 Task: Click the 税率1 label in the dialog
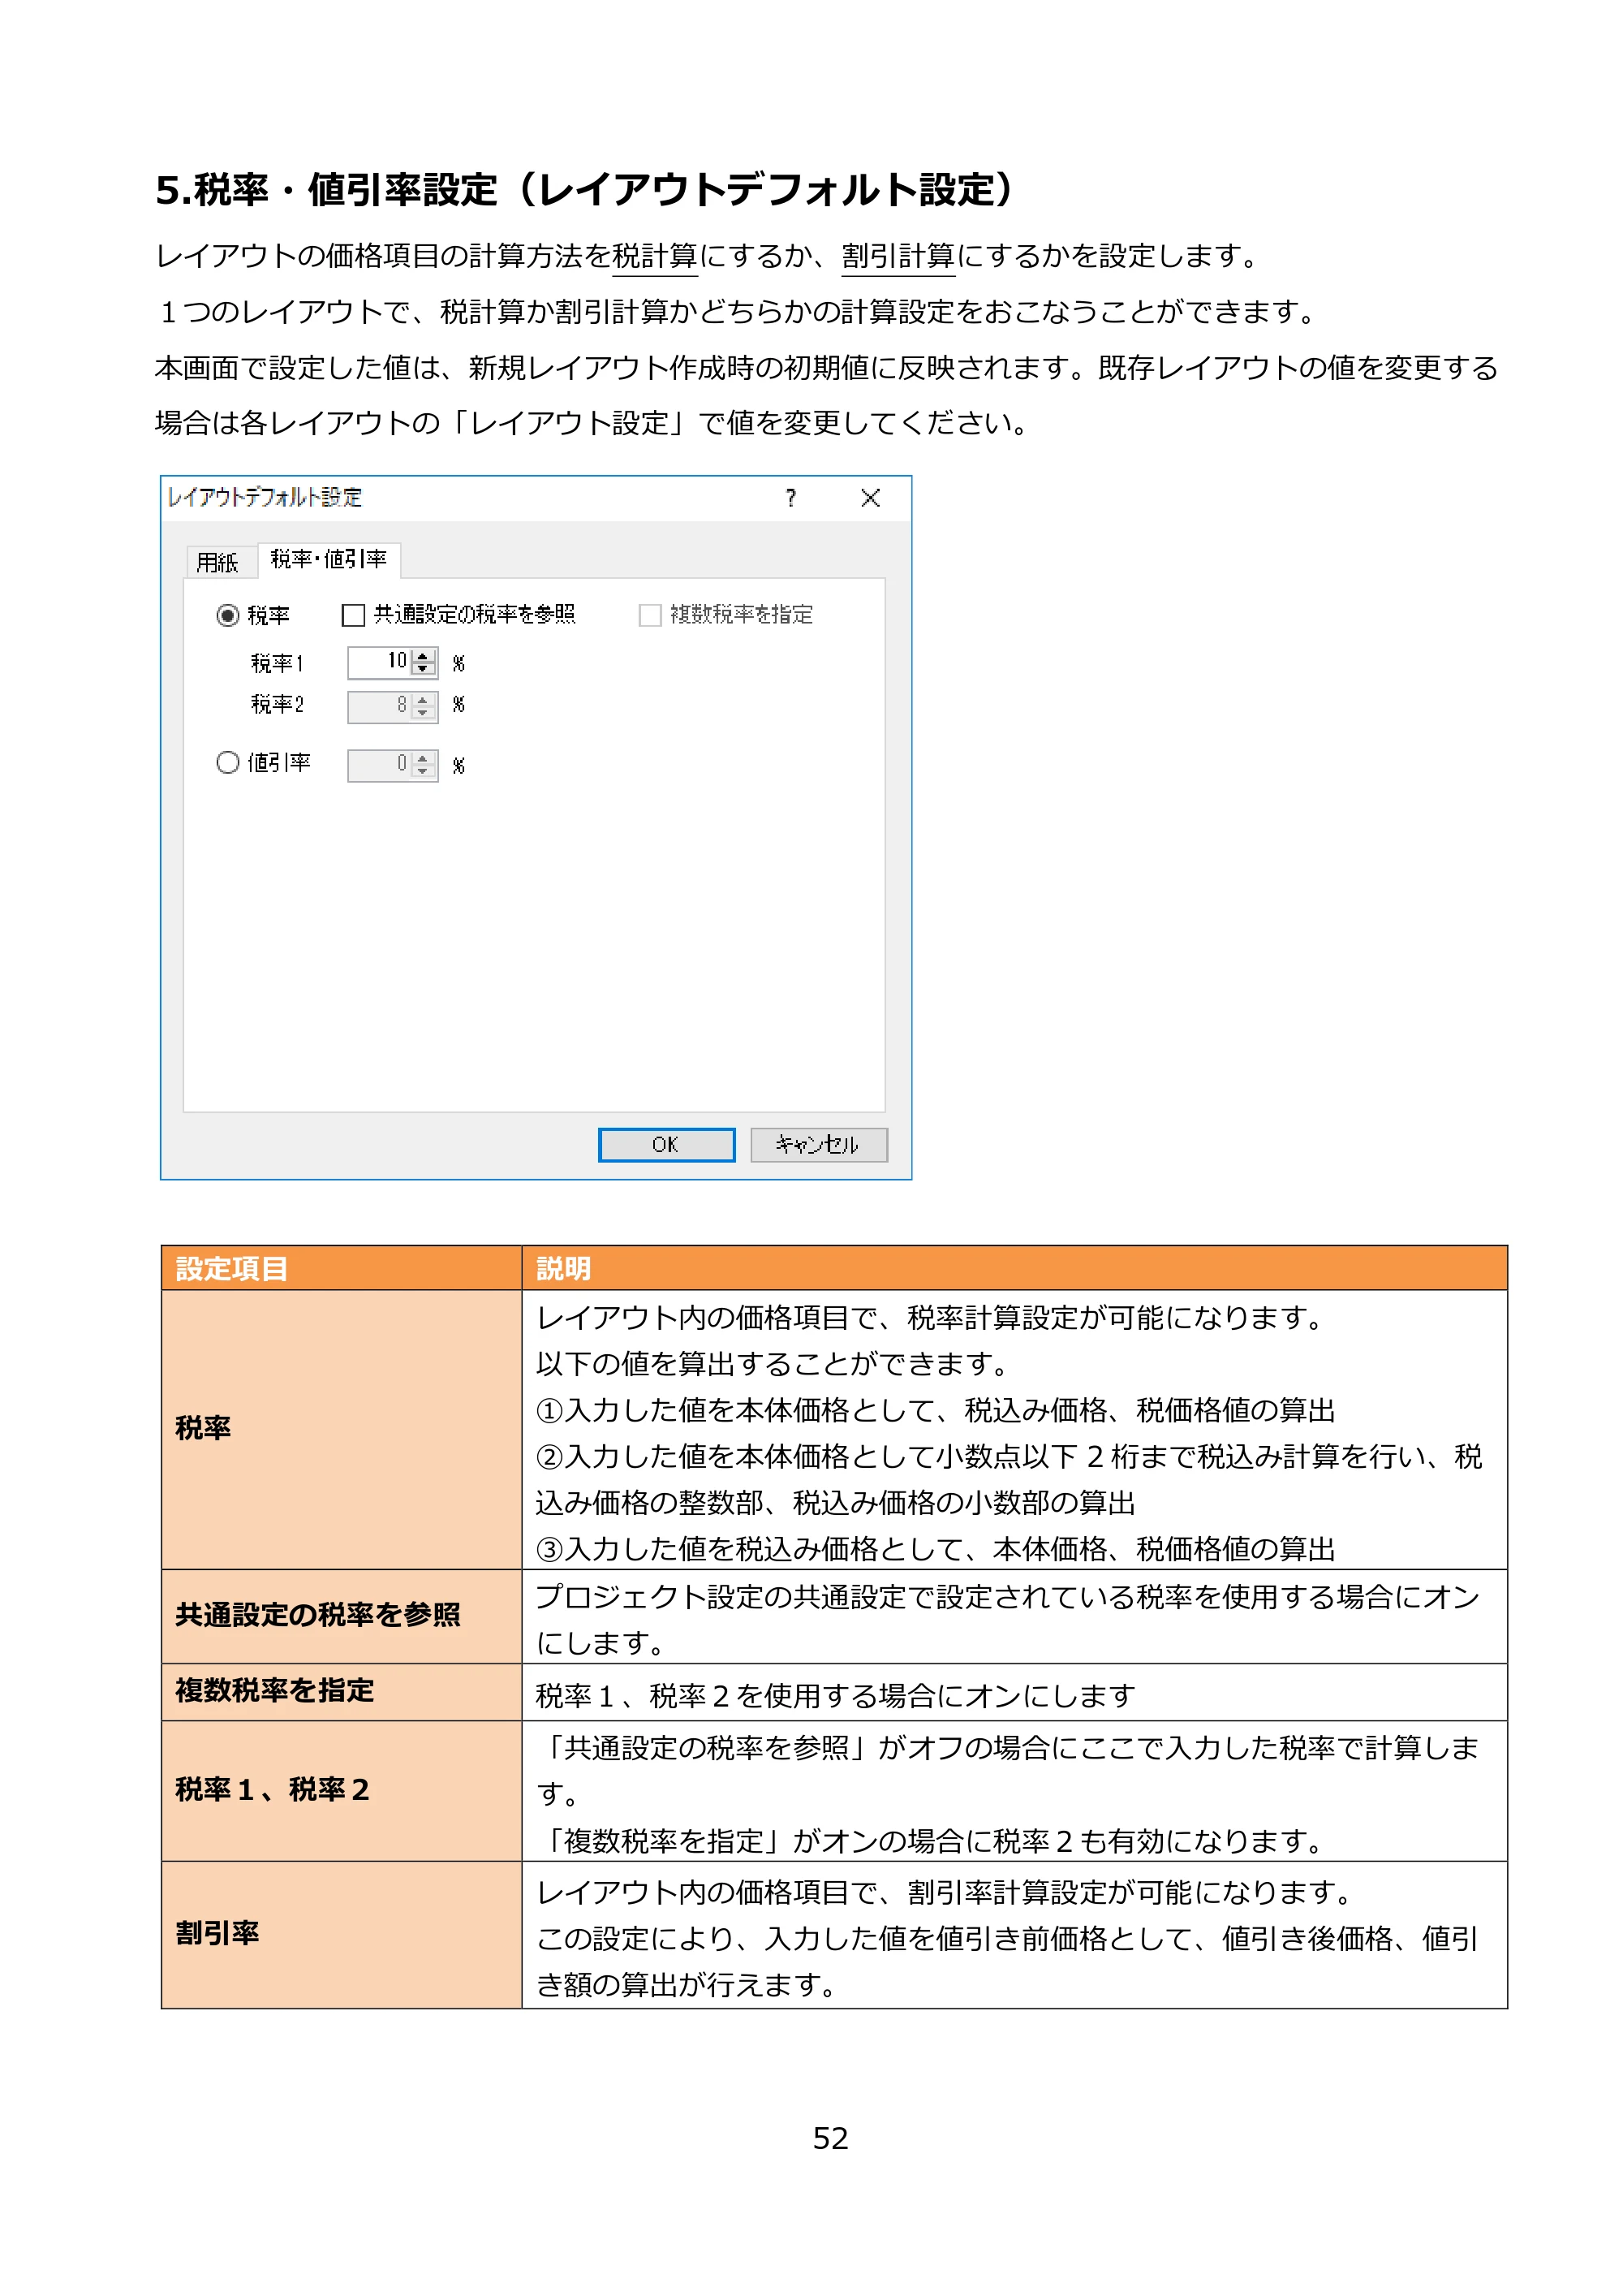(x=277, y=663)
